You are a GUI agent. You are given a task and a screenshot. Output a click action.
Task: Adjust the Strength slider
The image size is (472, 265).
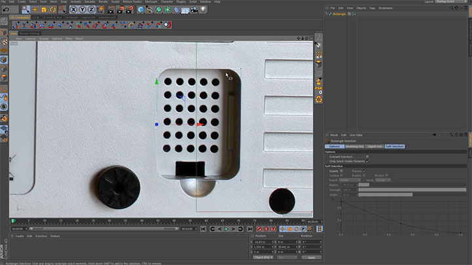412,190
